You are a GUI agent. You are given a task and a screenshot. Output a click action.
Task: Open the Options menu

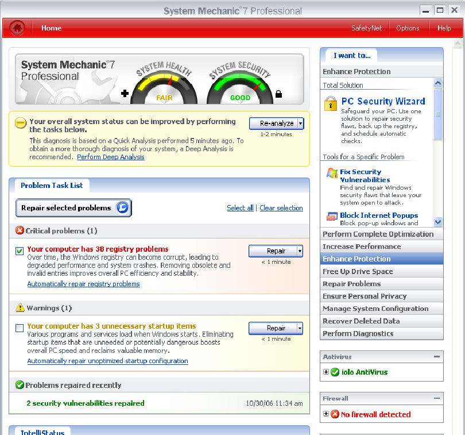tap(408, 28)
